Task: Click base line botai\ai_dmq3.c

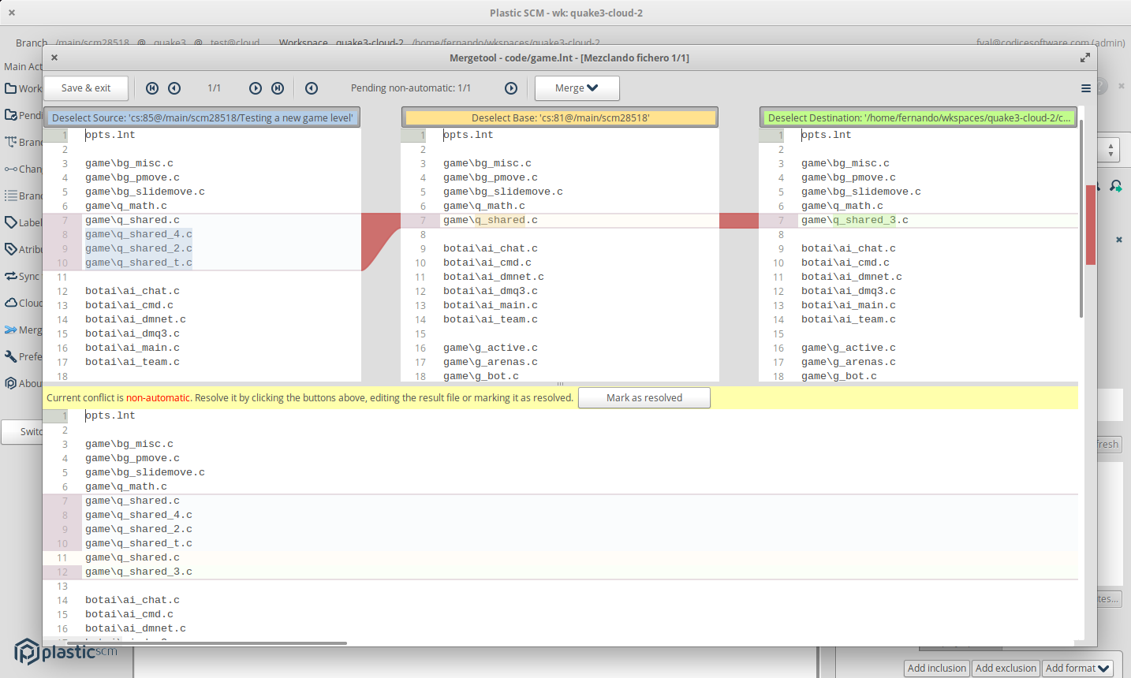Action: [491, 291]
